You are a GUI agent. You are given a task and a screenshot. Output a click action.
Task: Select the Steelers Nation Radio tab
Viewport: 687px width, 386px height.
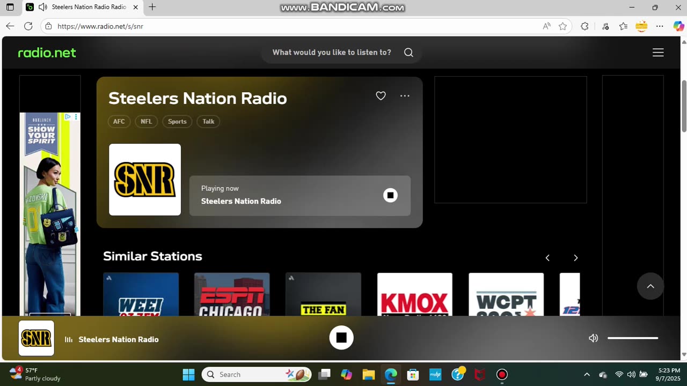[x=83, y=7]
